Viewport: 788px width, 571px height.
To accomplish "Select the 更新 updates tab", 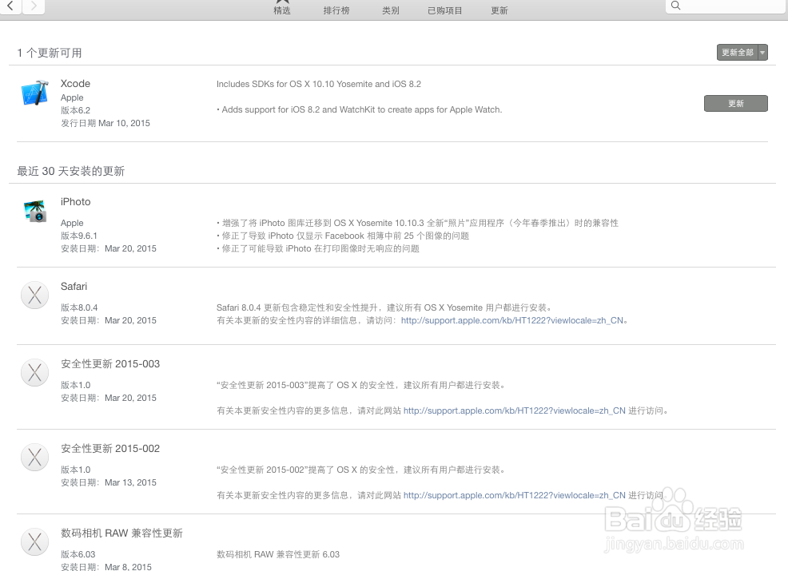I will click(499, 10).
